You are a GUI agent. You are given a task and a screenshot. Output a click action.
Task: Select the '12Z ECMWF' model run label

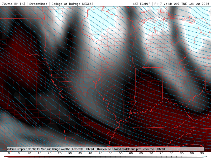[x=141, y=4]
